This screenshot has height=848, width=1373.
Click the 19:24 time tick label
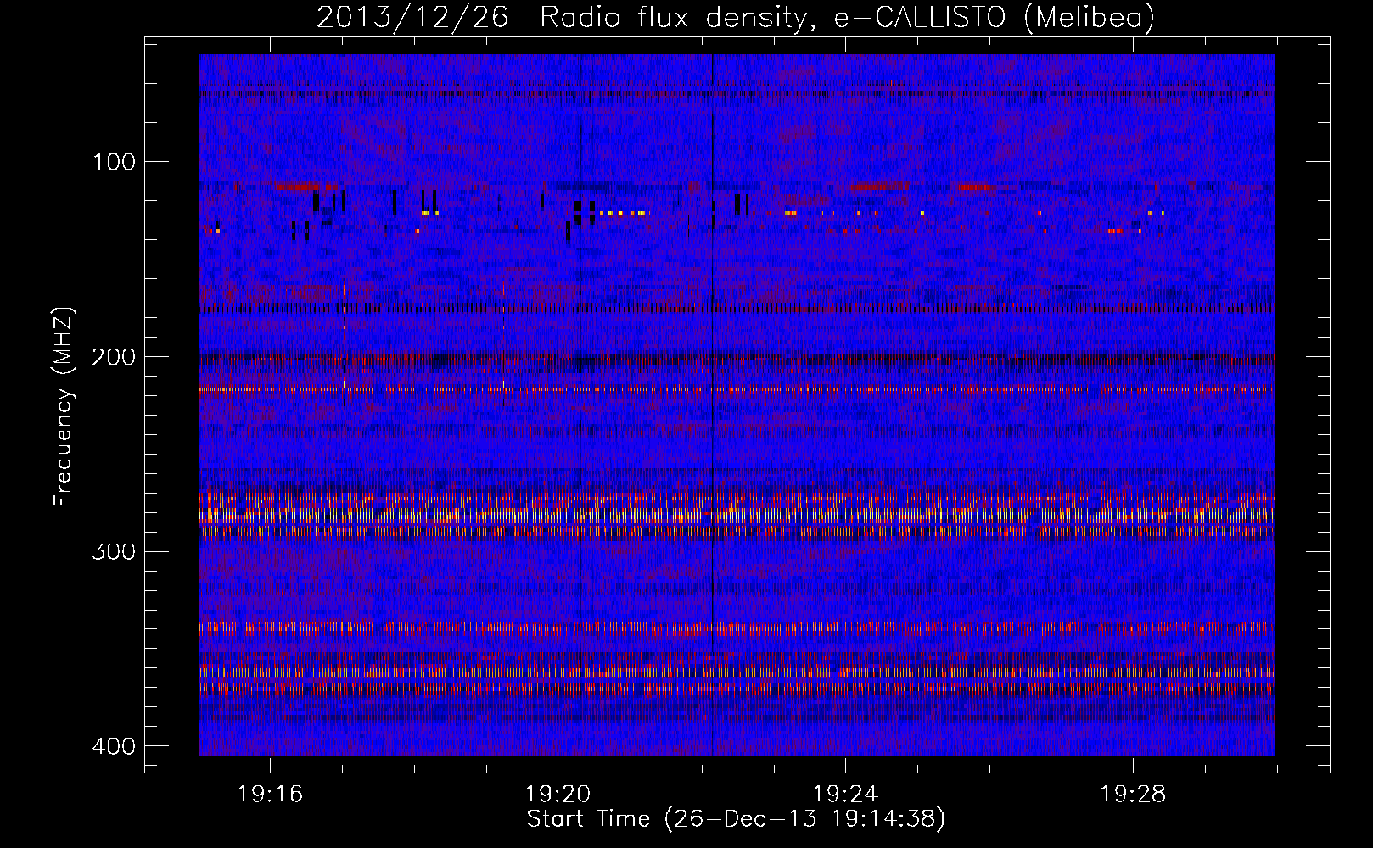845,795
